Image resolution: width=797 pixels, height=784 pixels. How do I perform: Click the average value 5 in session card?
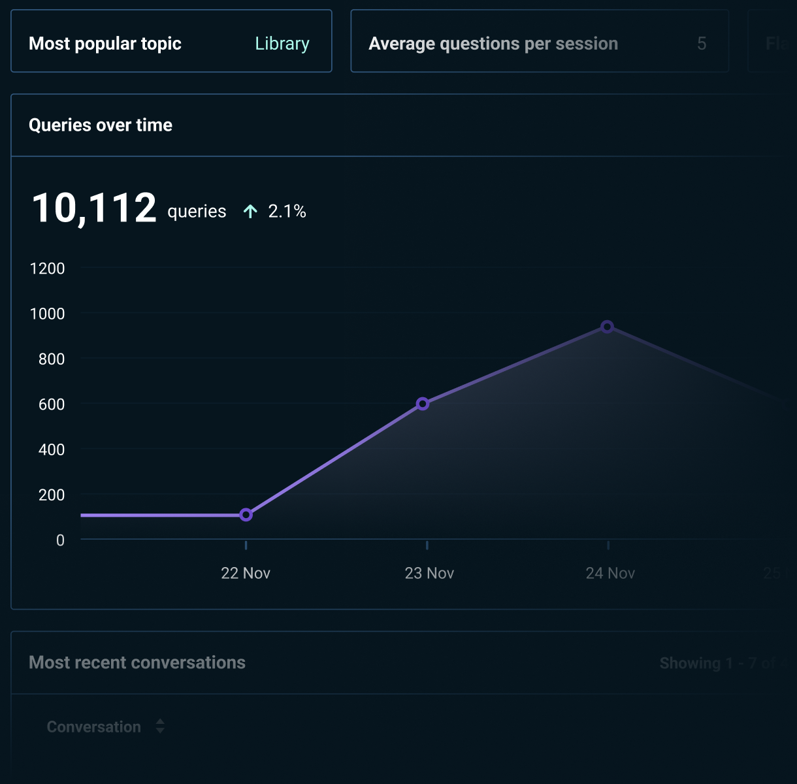click(702, 44)
